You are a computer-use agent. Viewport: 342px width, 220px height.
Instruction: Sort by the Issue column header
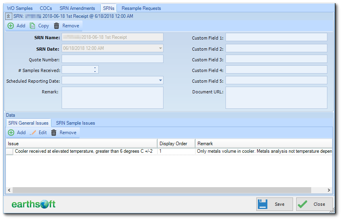coord(82,144)
